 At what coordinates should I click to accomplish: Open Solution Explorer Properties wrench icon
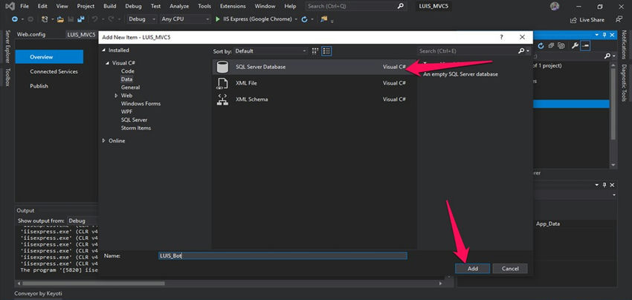point(575,46)
